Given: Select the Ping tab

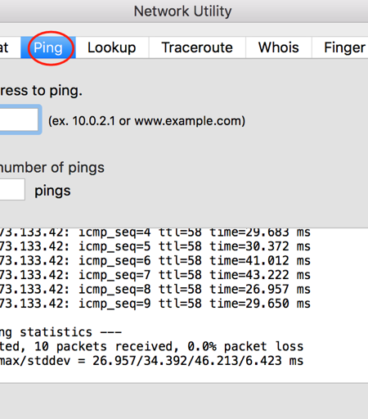Looking at the screenshot, I should (x=48, y=47).
